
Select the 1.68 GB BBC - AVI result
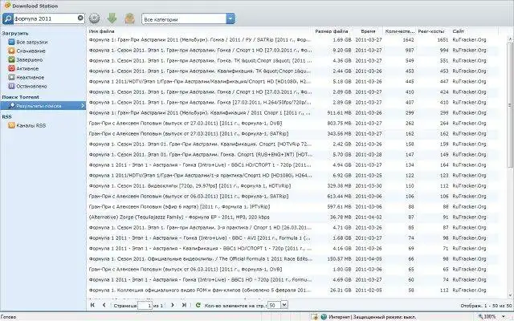coord(293,238)
